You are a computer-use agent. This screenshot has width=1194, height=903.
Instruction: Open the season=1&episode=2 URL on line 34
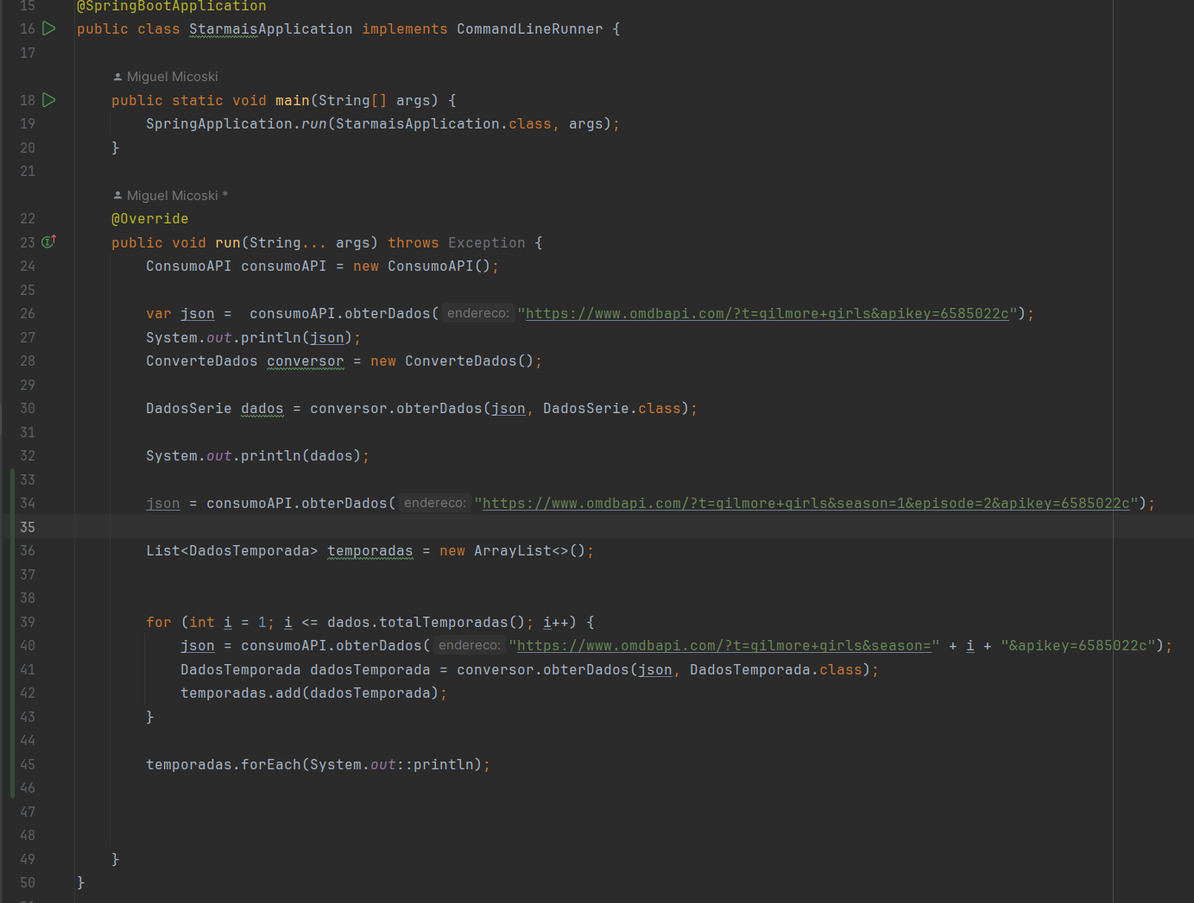pyautogui.click(x=805, y=504)
